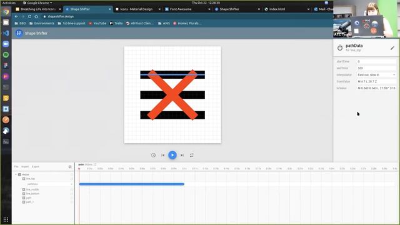Image resolution: width=400 pixels, height=225 pixels.
Task: Click the toValue path input field
Action: (376, 88)
